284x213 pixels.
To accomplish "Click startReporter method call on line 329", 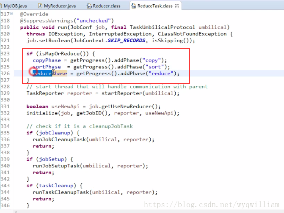I will [122, 93].
